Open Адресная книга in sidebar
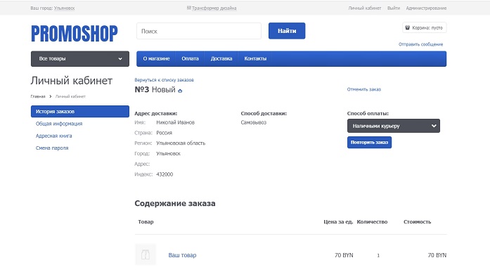This screenshot has width=490, height=272. tap(53, 136)
